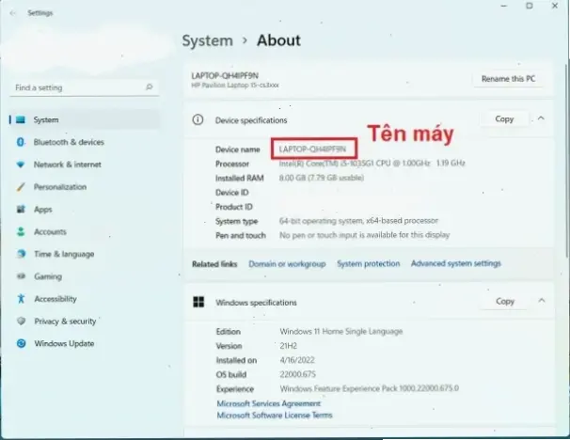The height and width of the screenshot is (440, 570).
Task: Click the vertical scrollbar on the right
Action: click(x=567, y=160)
